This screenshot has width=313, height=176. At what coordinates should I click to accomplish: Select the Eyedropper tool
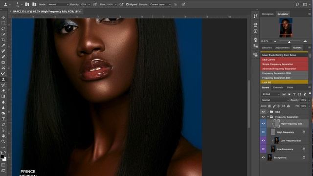(3, 45)
